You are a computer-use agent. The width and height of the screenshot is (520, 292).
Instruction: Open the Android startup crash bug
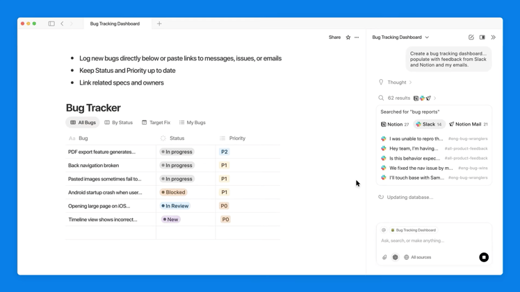click(105, 192)
